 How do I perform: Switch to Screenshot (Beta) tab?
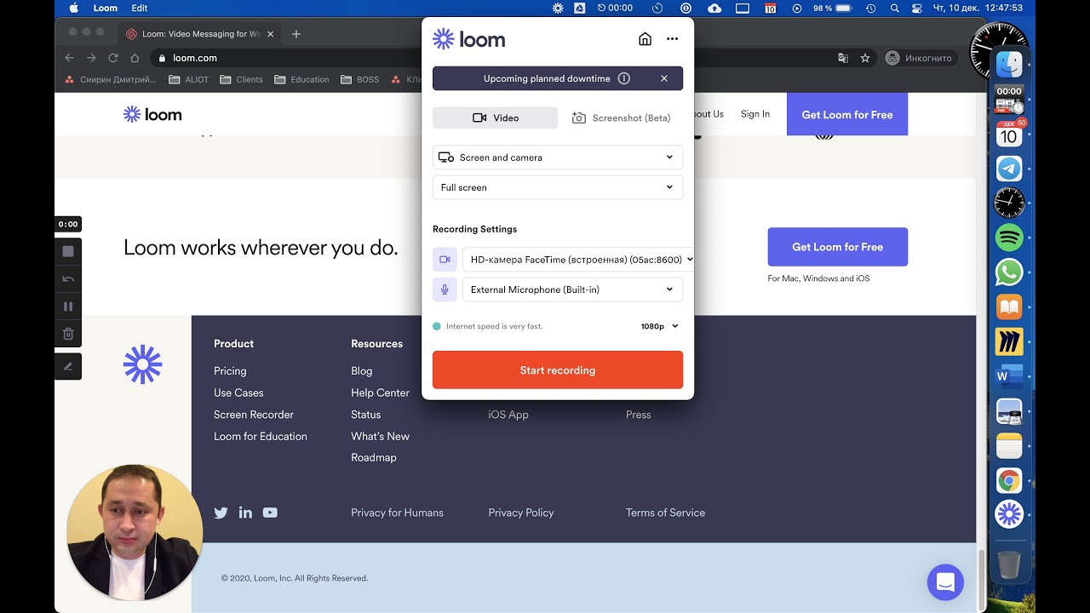click(621, 117)
